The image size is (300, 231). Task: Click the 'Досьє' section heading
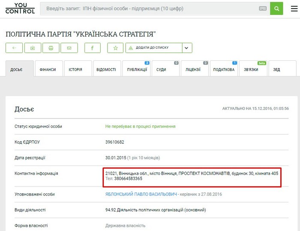tap(24, 109)
